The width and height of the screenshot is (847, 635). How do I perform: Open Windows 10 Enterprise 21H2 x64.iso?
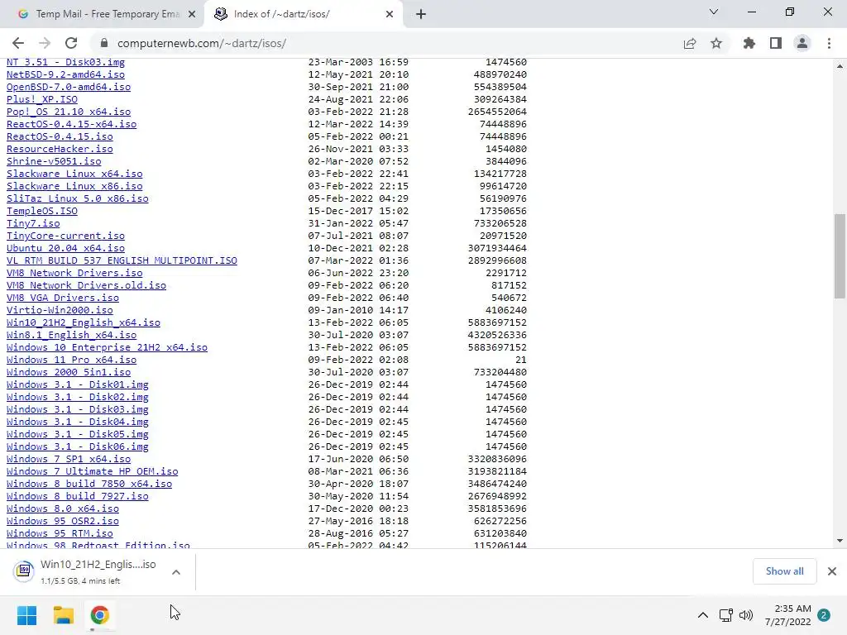(107, 348)
